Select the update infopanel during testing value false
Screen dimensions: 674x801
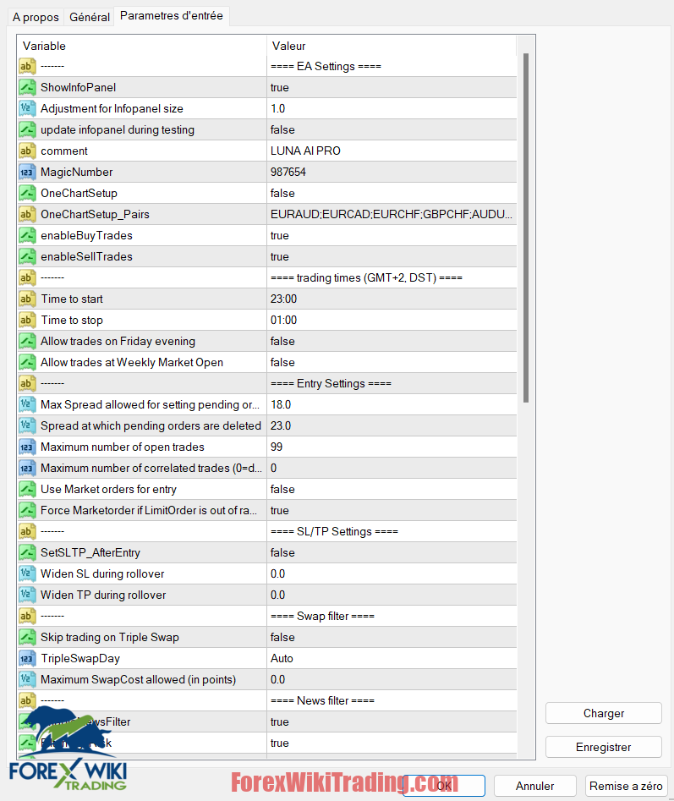click(392, 129)
